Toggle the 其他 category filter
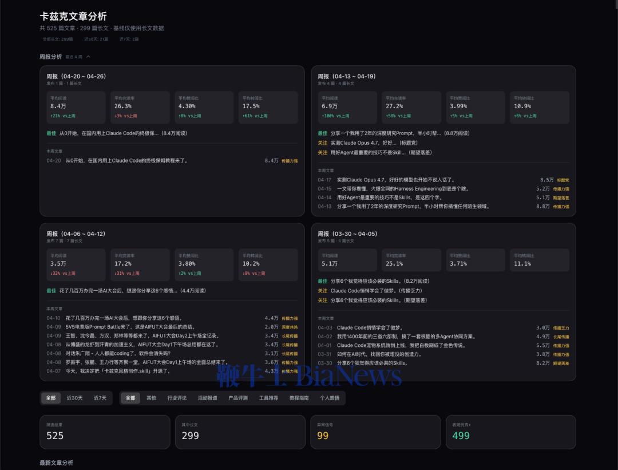This screenshot has height=470, width=618. pyautogui.click(x=151, y=398)
